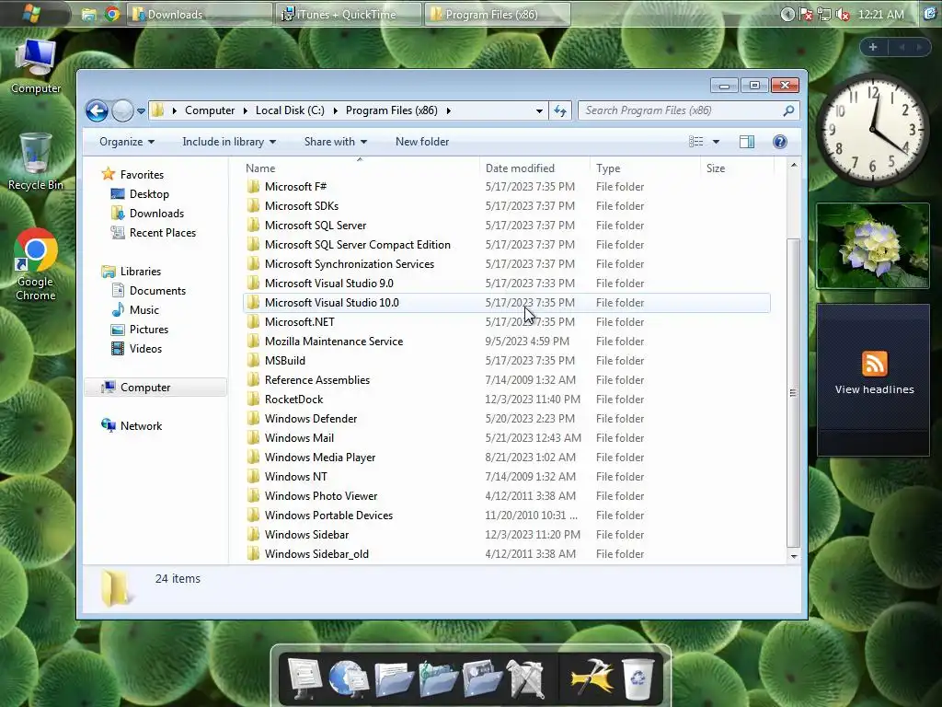The height and width of the screenshot is (707, 942).
Task: Launch Chrome from taskbar quick launch
Action: point(111,14)
